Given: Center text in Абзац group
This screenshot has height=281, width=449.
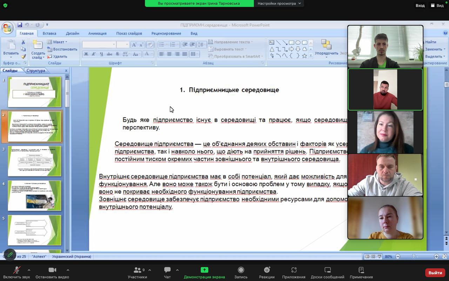Looking at the screenshot, I should 169,54.
